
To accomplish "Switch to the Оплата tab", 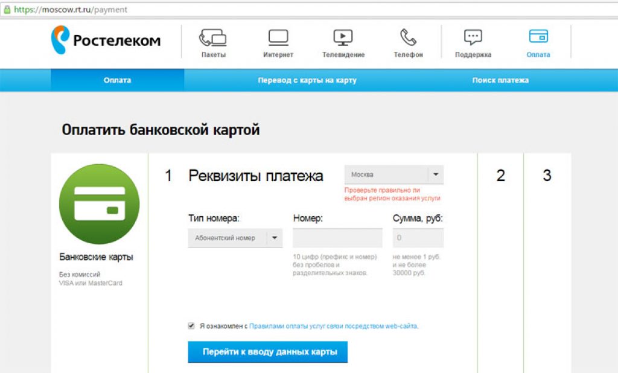I will [x=117, y=80].
